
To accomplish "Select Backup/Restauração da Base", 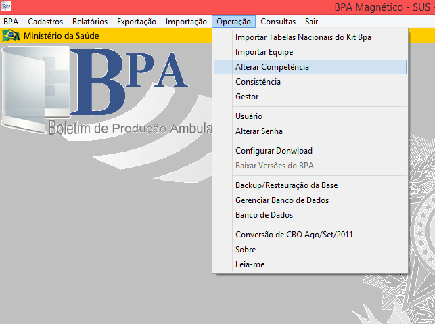I will (x=286, y=185).
